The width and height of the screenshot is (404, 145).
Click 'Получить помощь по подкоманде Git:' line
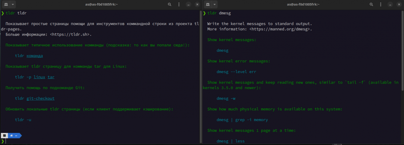click(45, 88)
